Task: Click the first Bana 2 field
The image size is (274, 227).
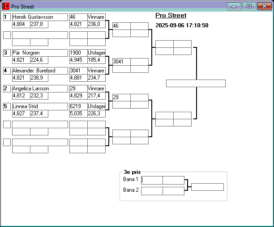Action: click(152, 191)
